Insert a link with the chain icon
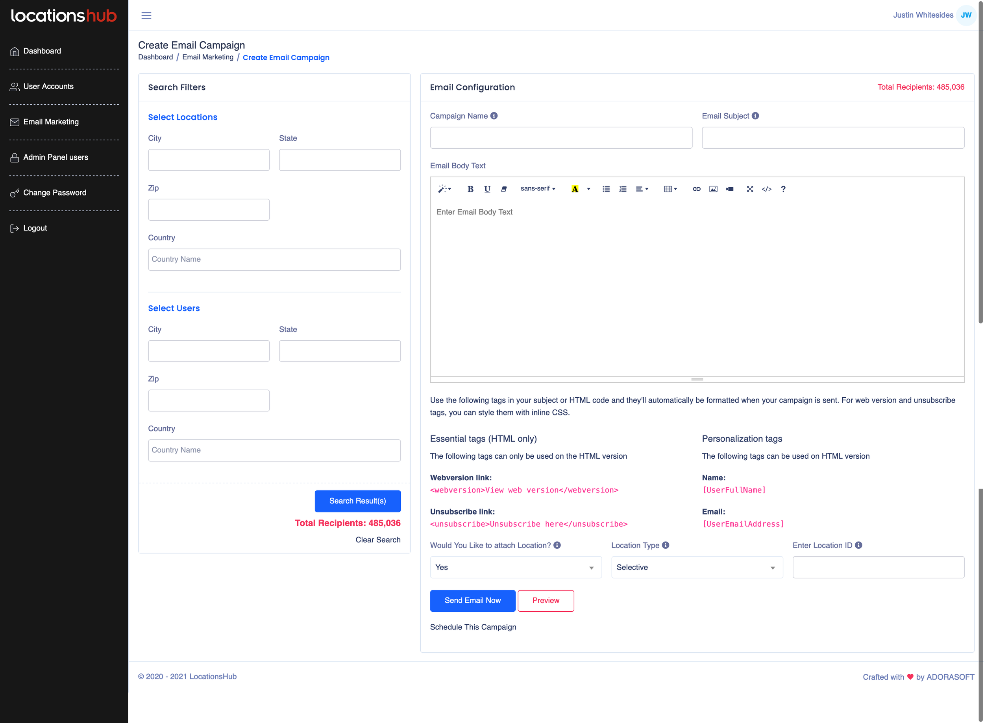Viewport: 984px width, 723px height. [696, 189]
